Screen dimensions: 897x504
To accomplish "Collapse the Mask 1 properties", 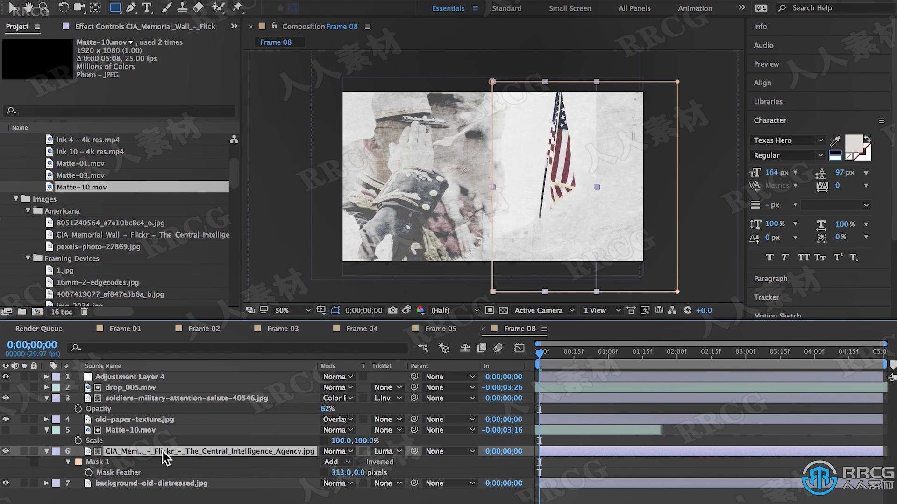I will [x=68, y=462].
